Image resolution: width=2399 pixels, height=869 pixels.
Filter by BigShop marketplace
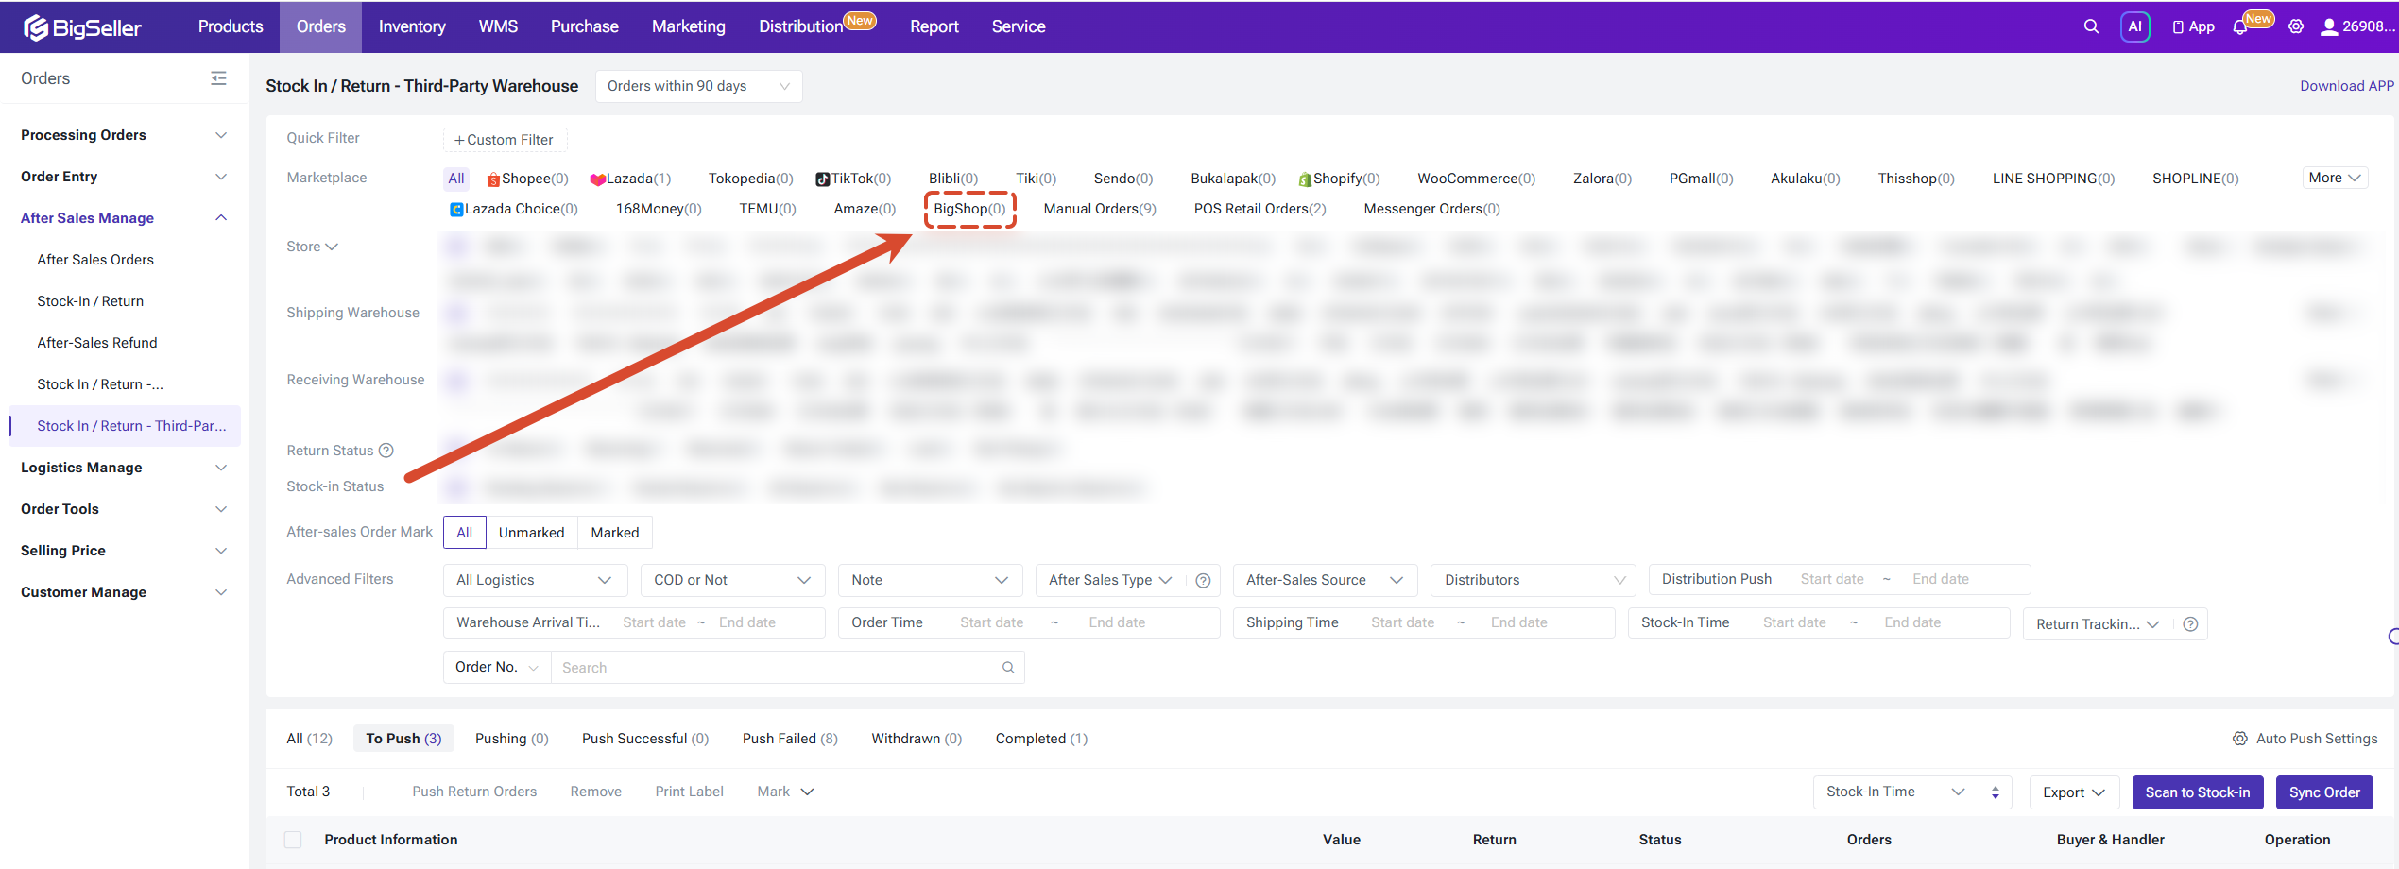point(969,209)
